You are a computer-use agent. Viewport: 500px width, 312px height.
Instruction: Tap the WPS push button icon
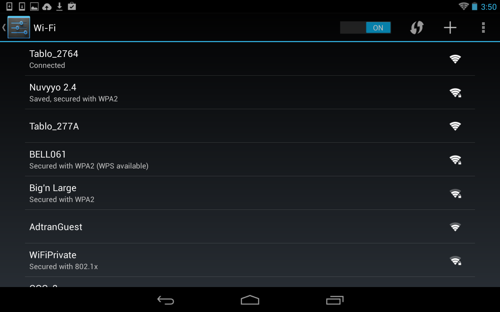click(417, 28)
